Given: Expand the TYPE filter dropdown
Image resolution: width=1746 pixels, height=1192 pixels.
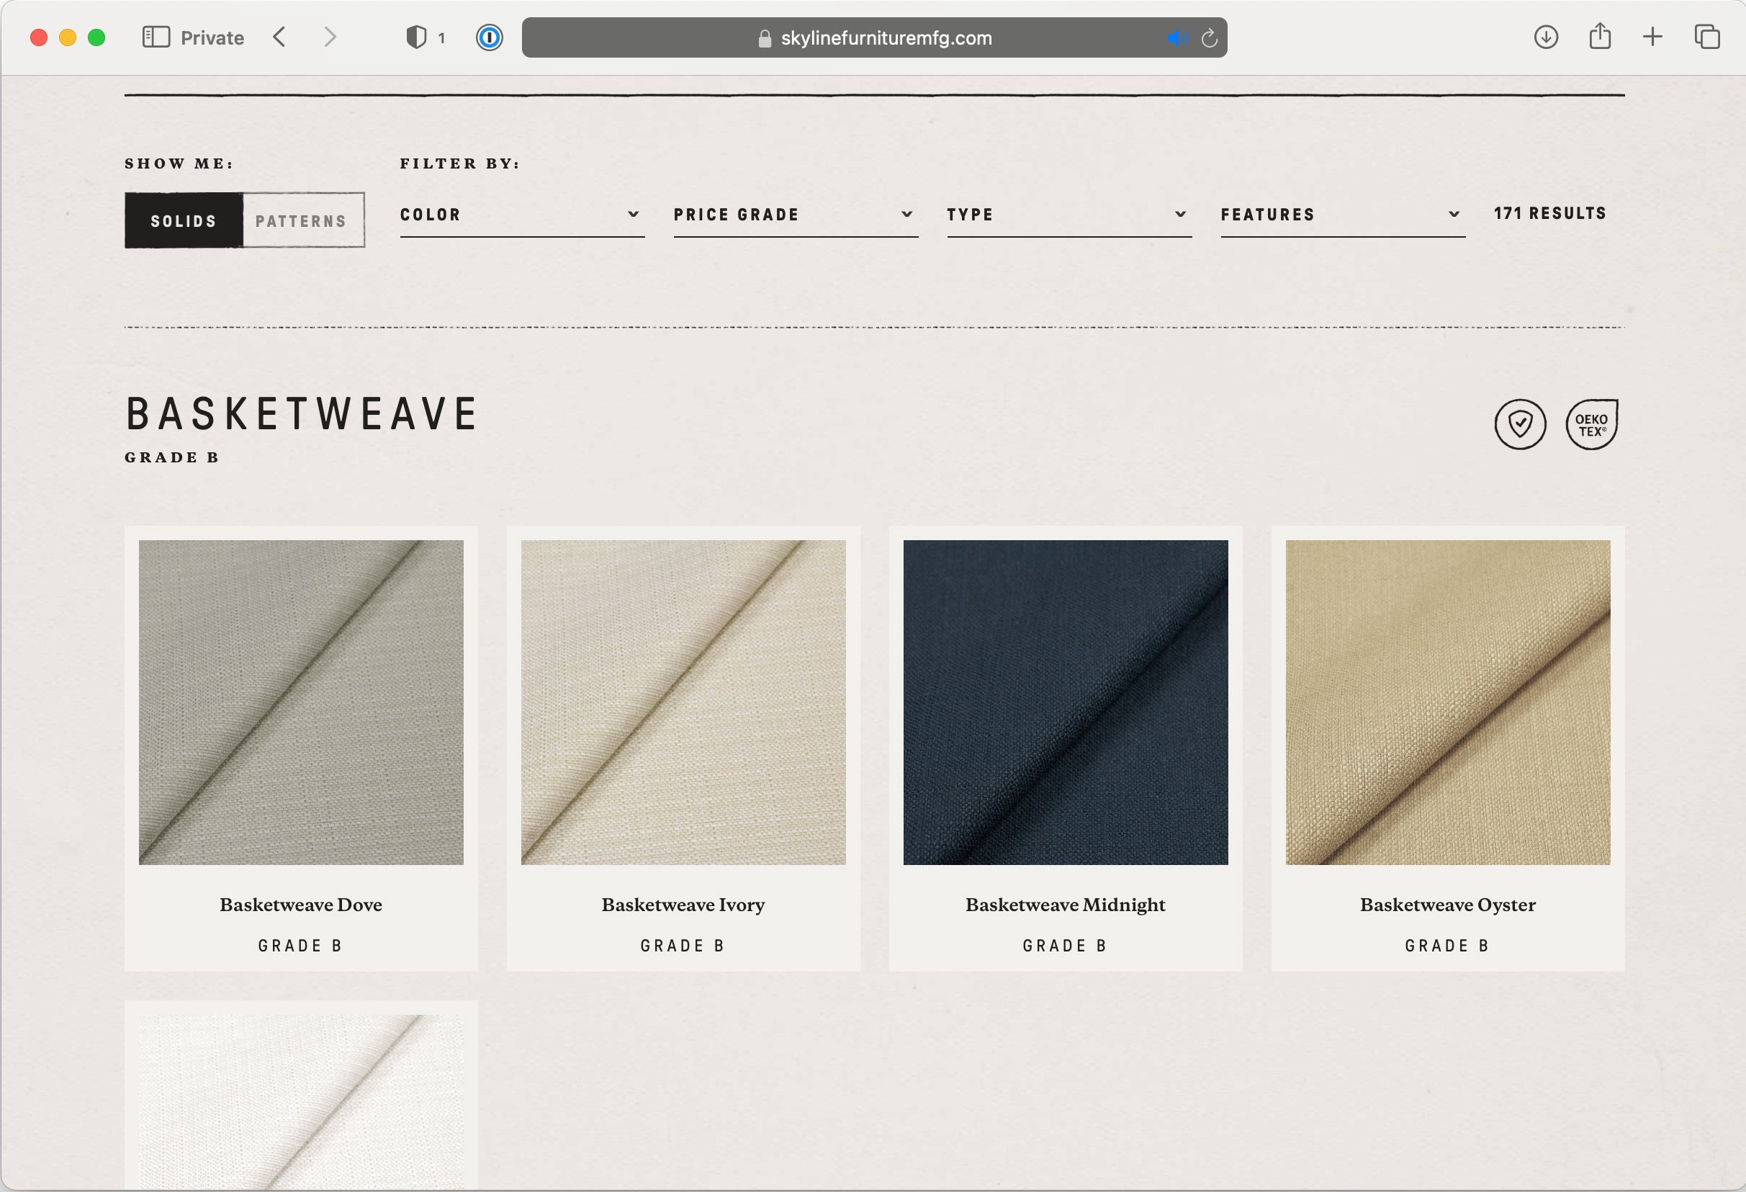Looking at the screenshot, I should tap(1068, 215).
